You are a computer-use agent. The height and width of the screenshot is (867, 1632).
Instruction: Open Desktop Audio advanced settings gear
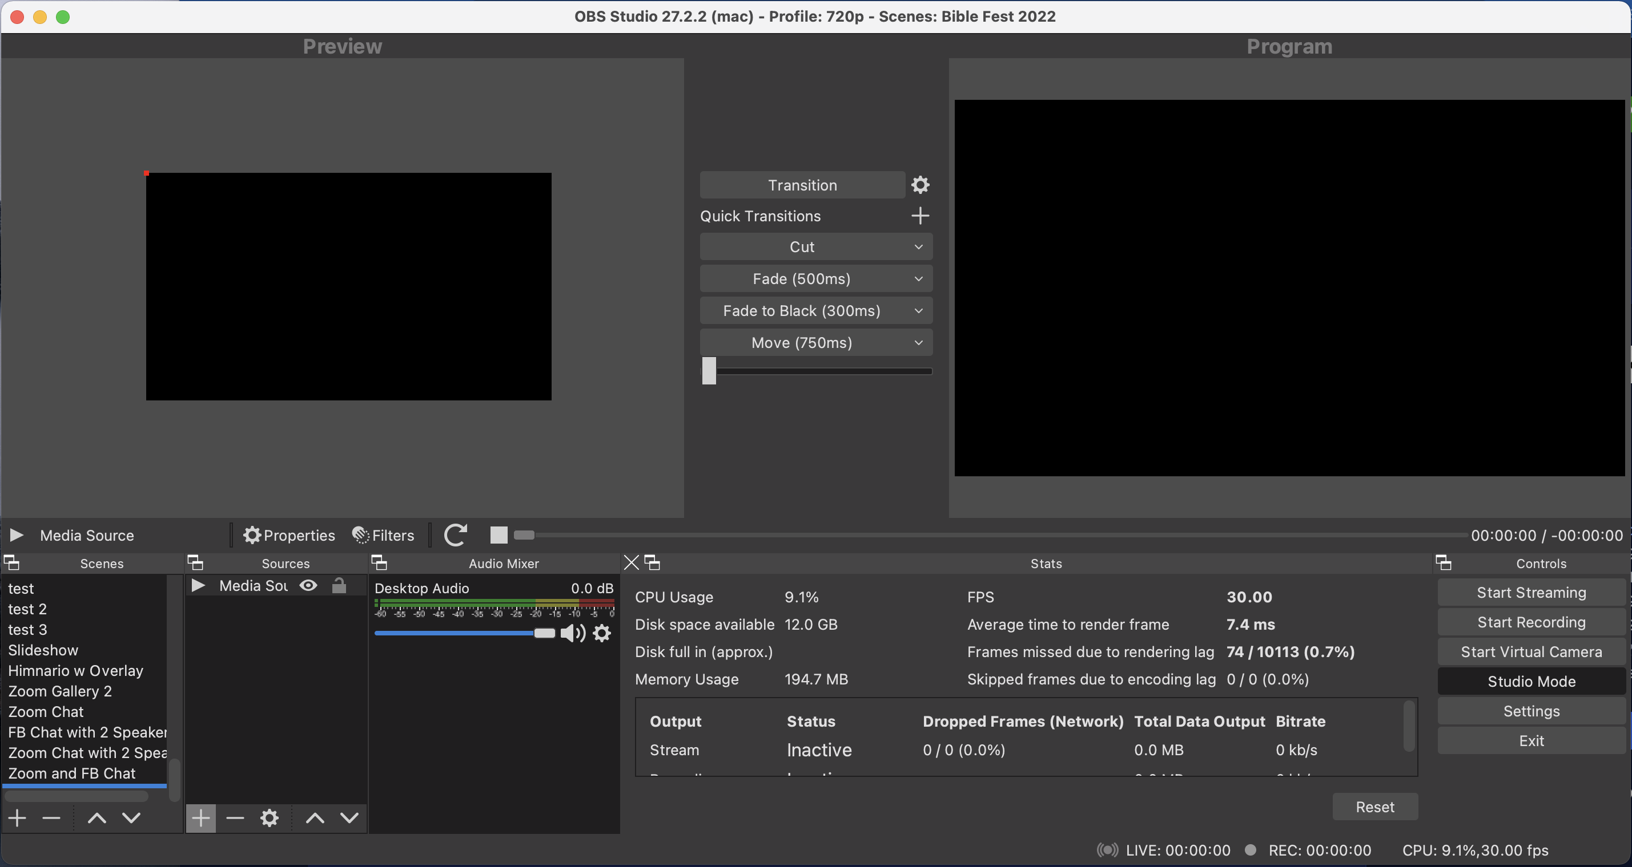tap(601, 633)
